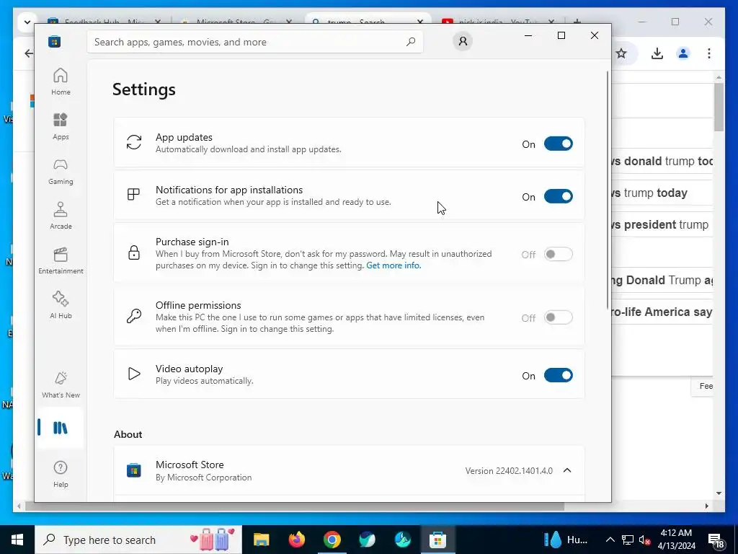Viewport: 738px width, 554px height.
Task: Switch to Chrome in taskbar
Action: coord(332,540)
